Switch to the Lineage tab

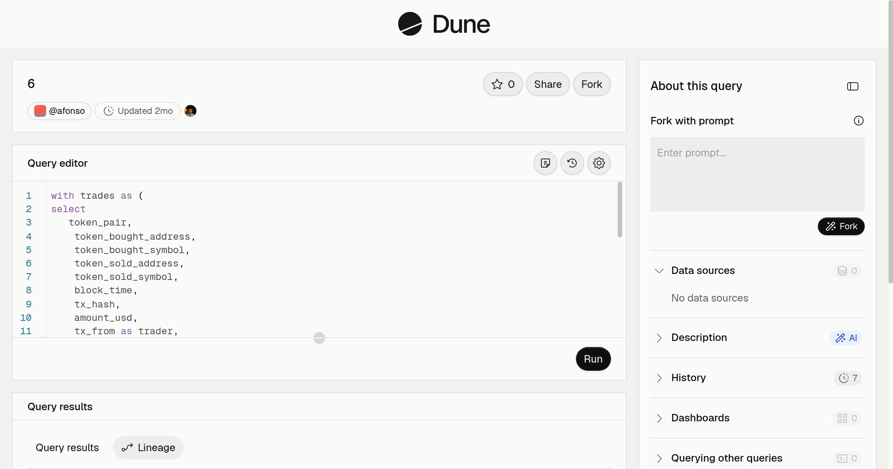(x=148, y=447)
